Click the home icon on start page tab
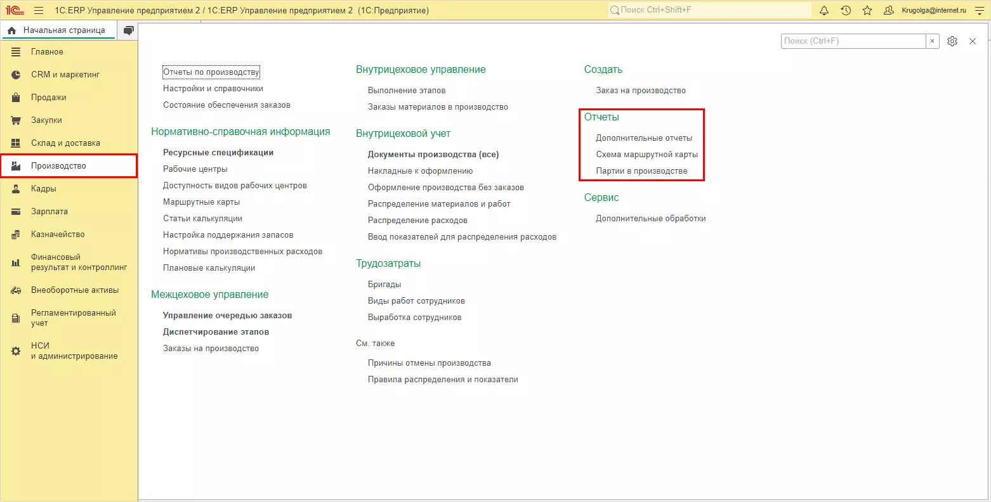Screen dimensions: 991x502 pos(11,30)
